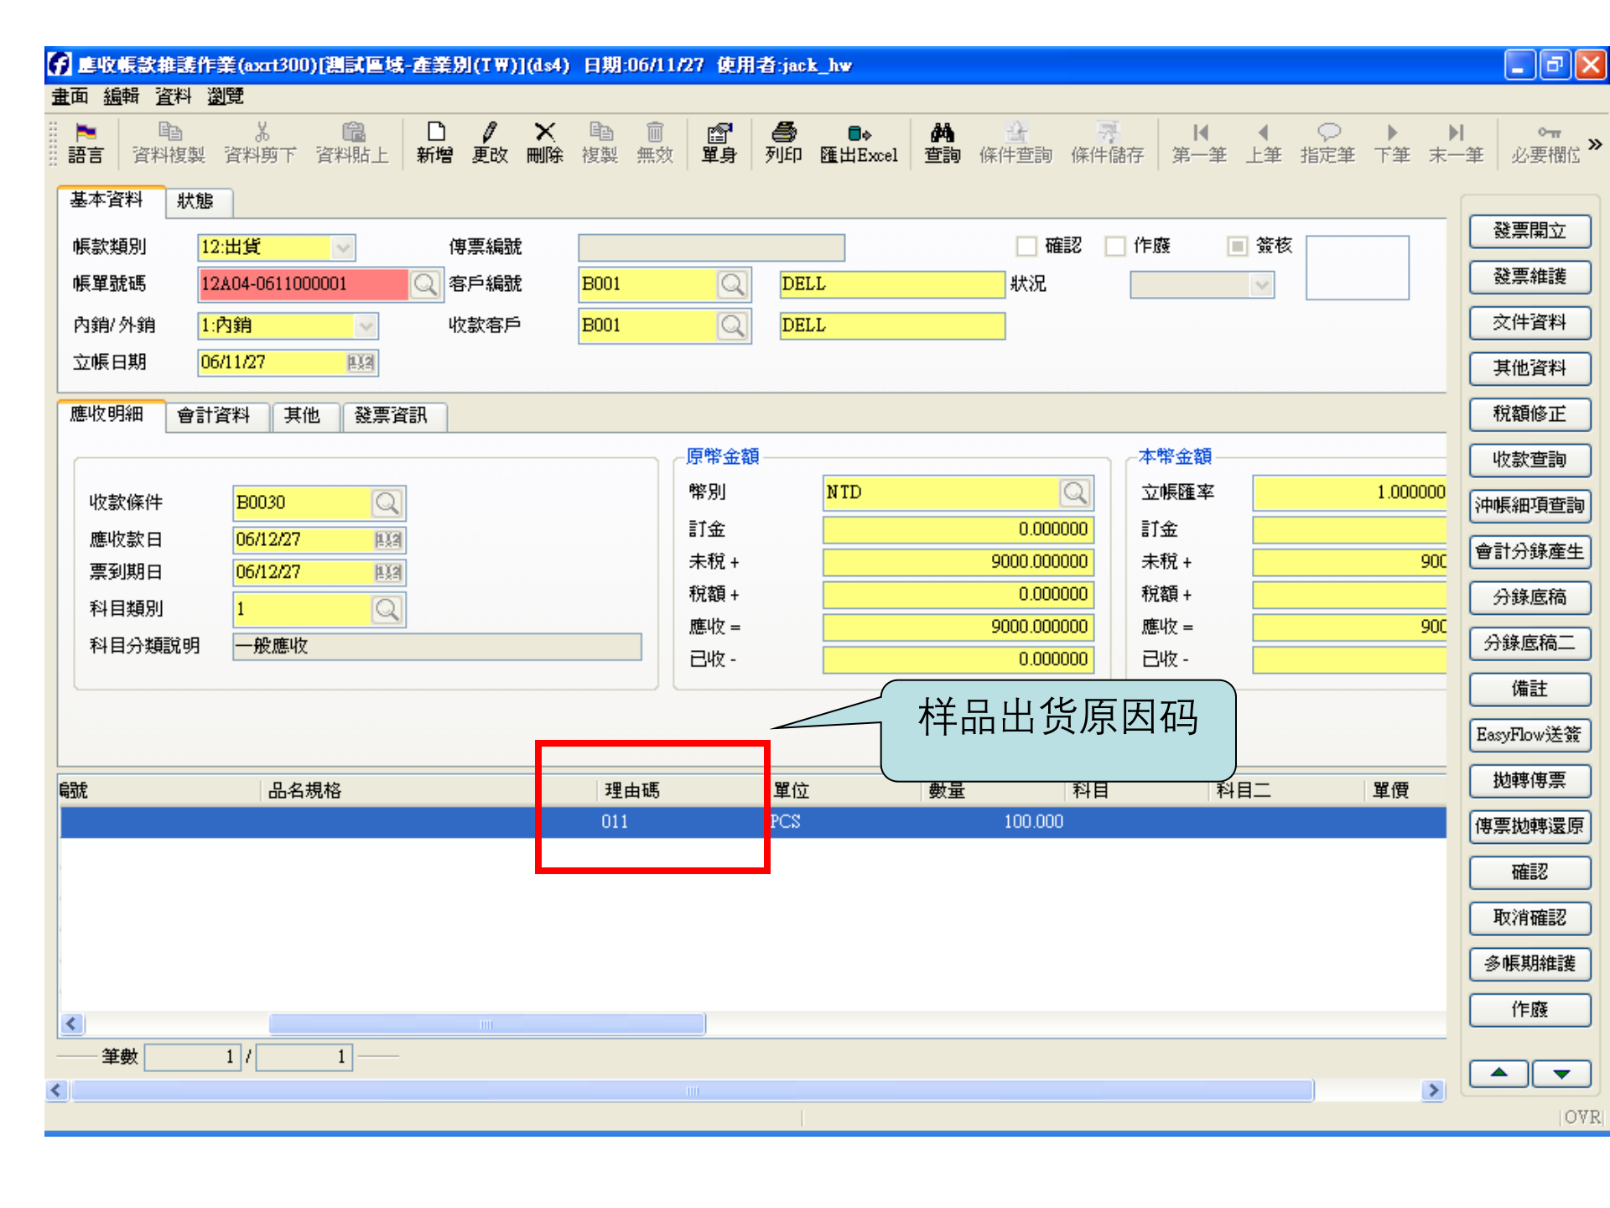Image resolution: width=1610 pixels, height=1208 pixels.
Task: Open the 狀況 status dropdown
Action: pyautogui.click(x=1263, y=284)
